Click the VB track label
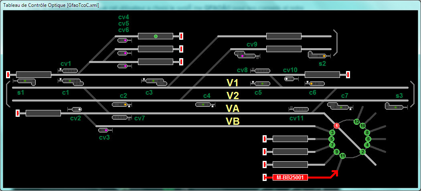 click(x=233, y=122)
